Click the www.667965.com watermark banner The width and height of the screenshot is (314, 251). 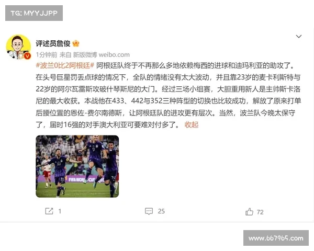pyautogui.click(x=276, y=238)
